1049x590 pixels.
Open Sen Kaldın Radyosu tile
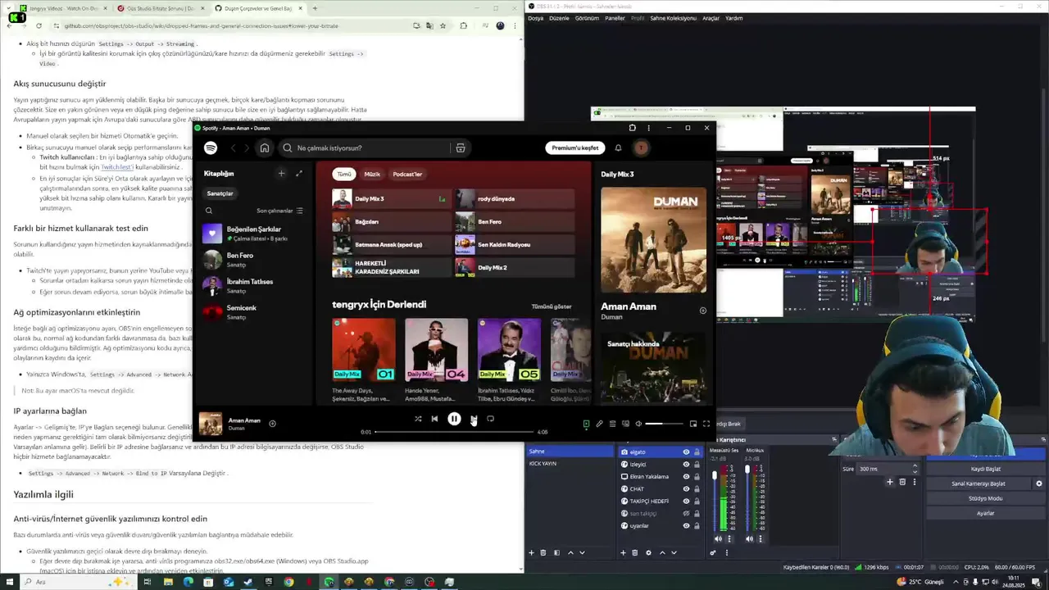click(x=515, y=244)
